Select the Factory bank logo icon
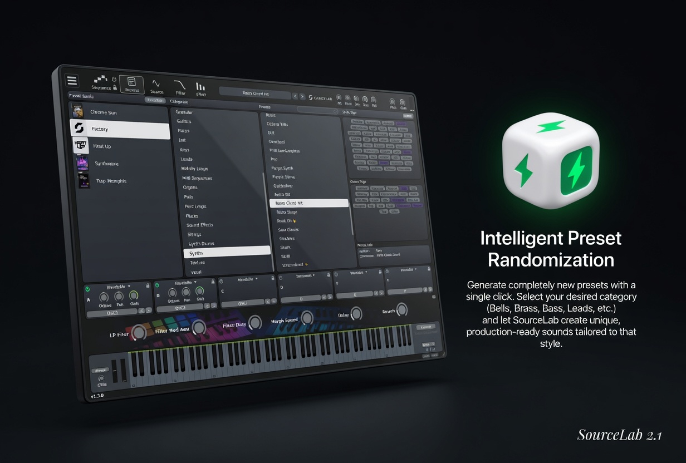 pos(79,128)
